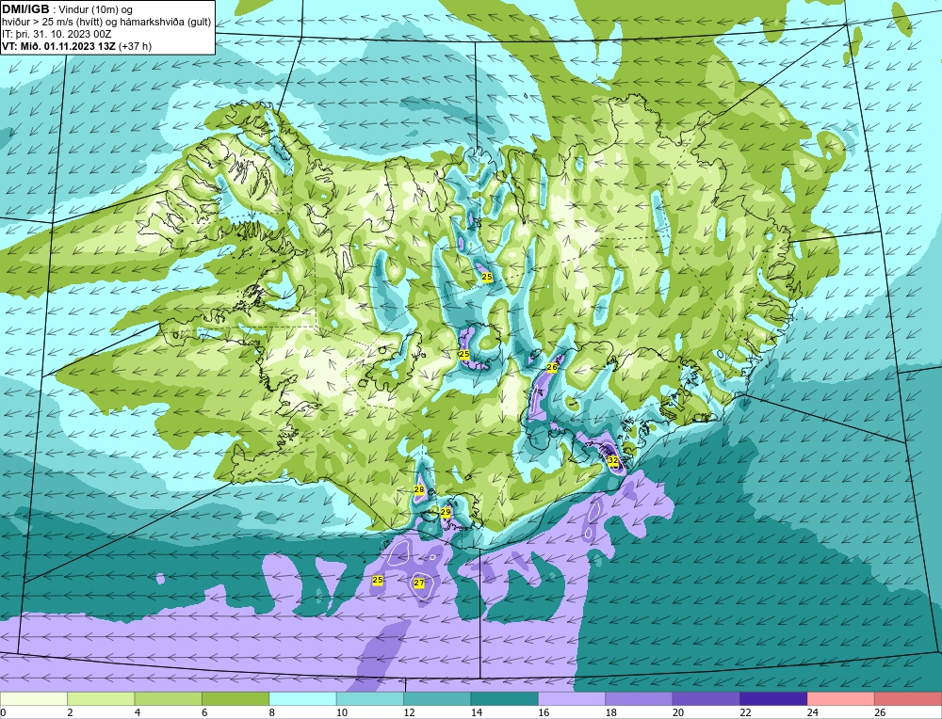The width and height of the screenshot is (942, 719).
Task: Click the scale value "0" under the legend
Action: [x=3, y=712]
